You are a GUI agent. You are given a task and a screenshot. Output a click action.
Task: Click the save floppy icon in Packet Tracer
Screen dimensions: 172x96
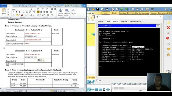coord(98,9)
